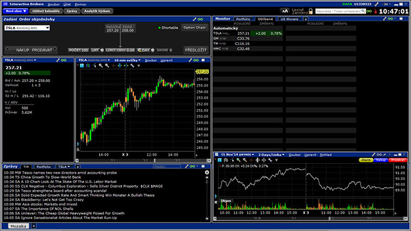Open the TSLA ticker combo box in order entry
The image size is (411, 231).
click(x=27, y=28)
